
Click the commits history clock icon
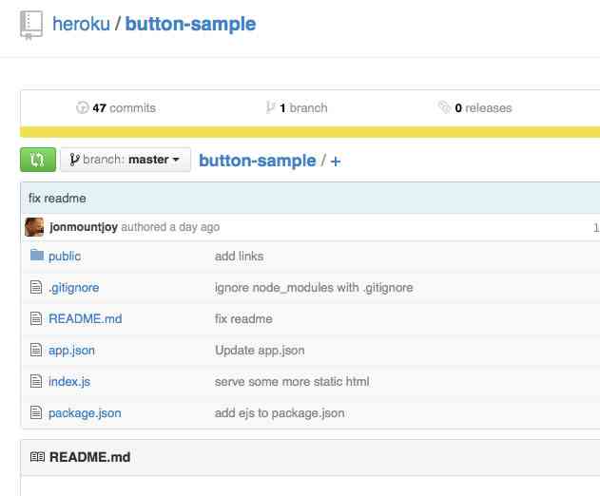coord(83,107)
